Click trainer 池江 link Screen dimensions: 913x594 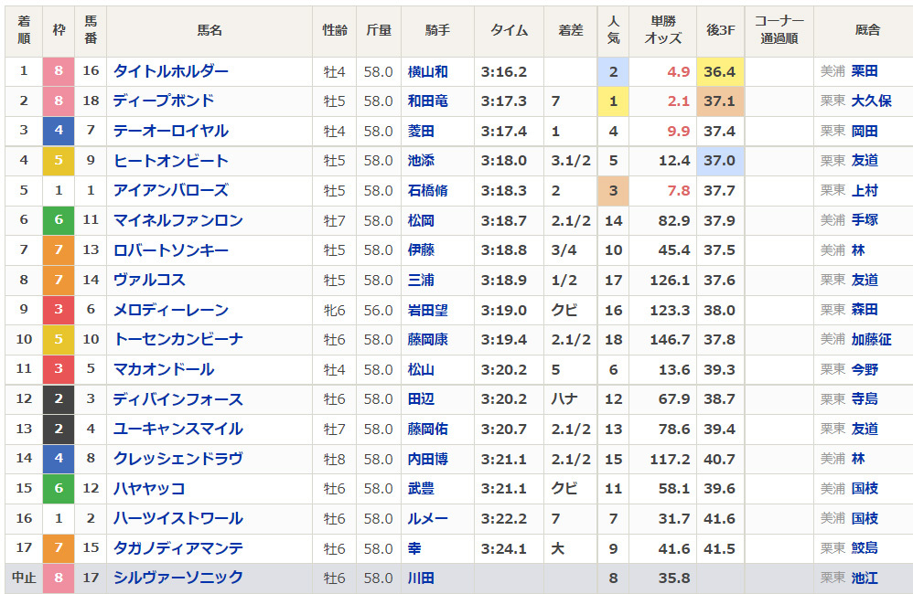tap(865, 578)
